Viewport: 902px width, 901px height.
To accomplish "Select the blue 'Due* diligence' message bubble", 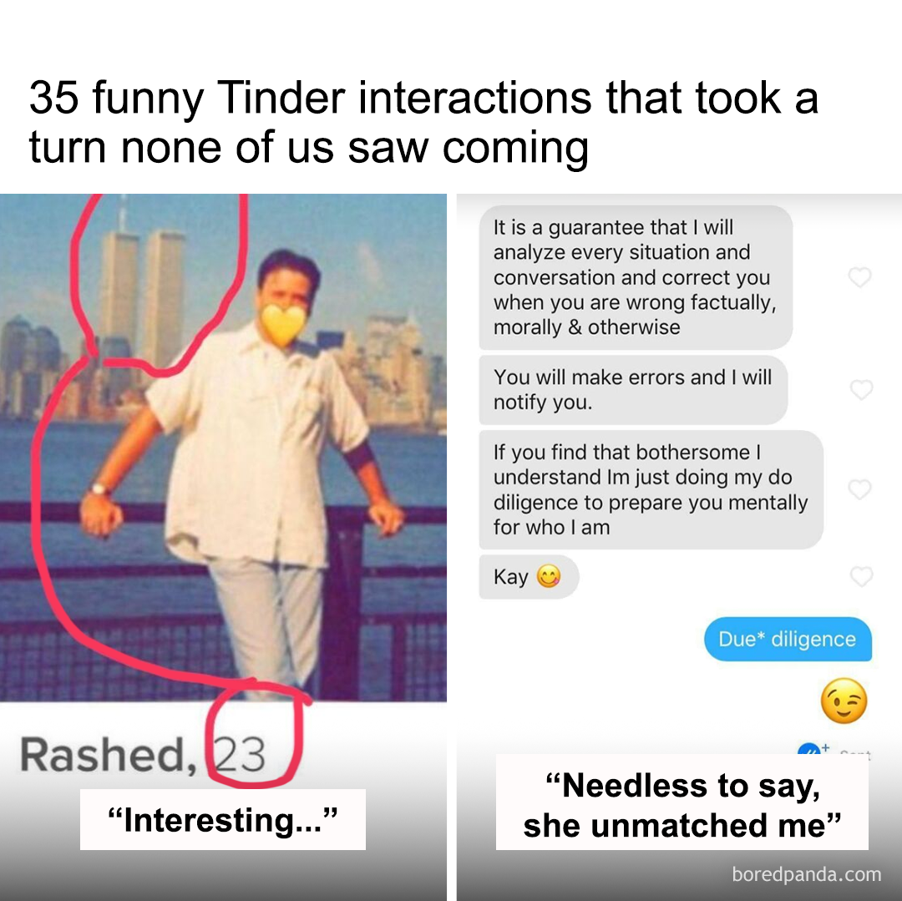I will point(788,639).
